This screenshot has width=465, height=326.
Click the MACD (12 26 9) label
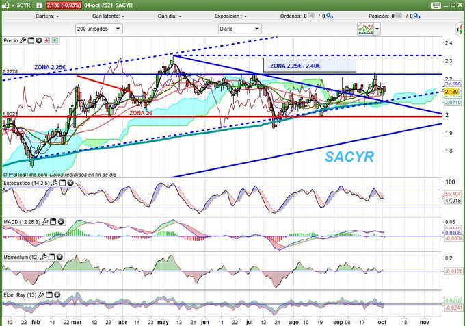point(22,222)
